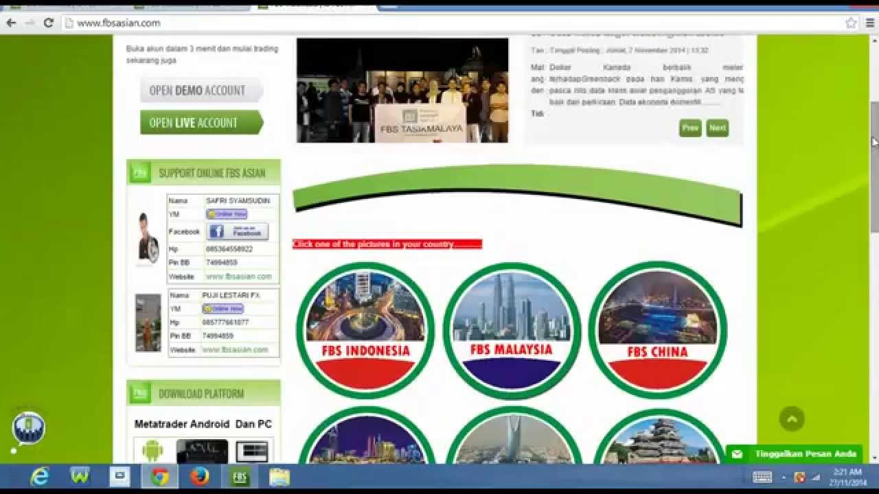Open the FBS app in taskbar
Viewport: 879px width, 494px height.
[x=240, y=476]
